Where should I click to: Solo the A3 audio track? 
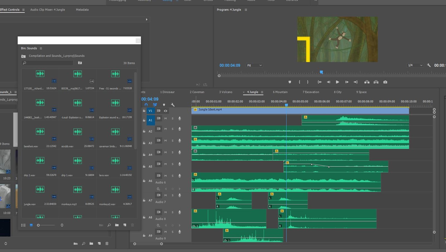173,141
